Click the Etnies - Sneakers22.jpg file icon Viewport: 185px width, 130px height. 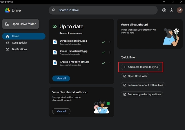coord(55,52)
